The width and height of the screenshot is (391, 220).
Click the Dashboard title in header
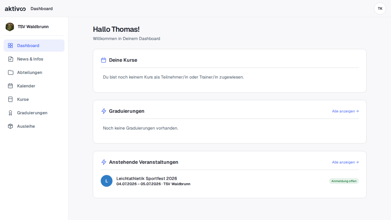42,9
